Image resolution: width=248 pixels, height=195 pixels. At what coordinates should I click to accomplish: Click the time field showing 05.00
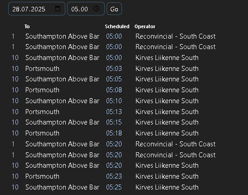coord(86,9)
